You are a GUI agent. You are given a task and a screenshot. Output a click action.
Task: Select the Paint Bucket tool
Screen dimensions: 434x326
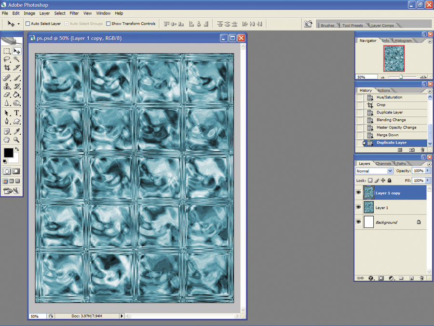click(16, 95)
